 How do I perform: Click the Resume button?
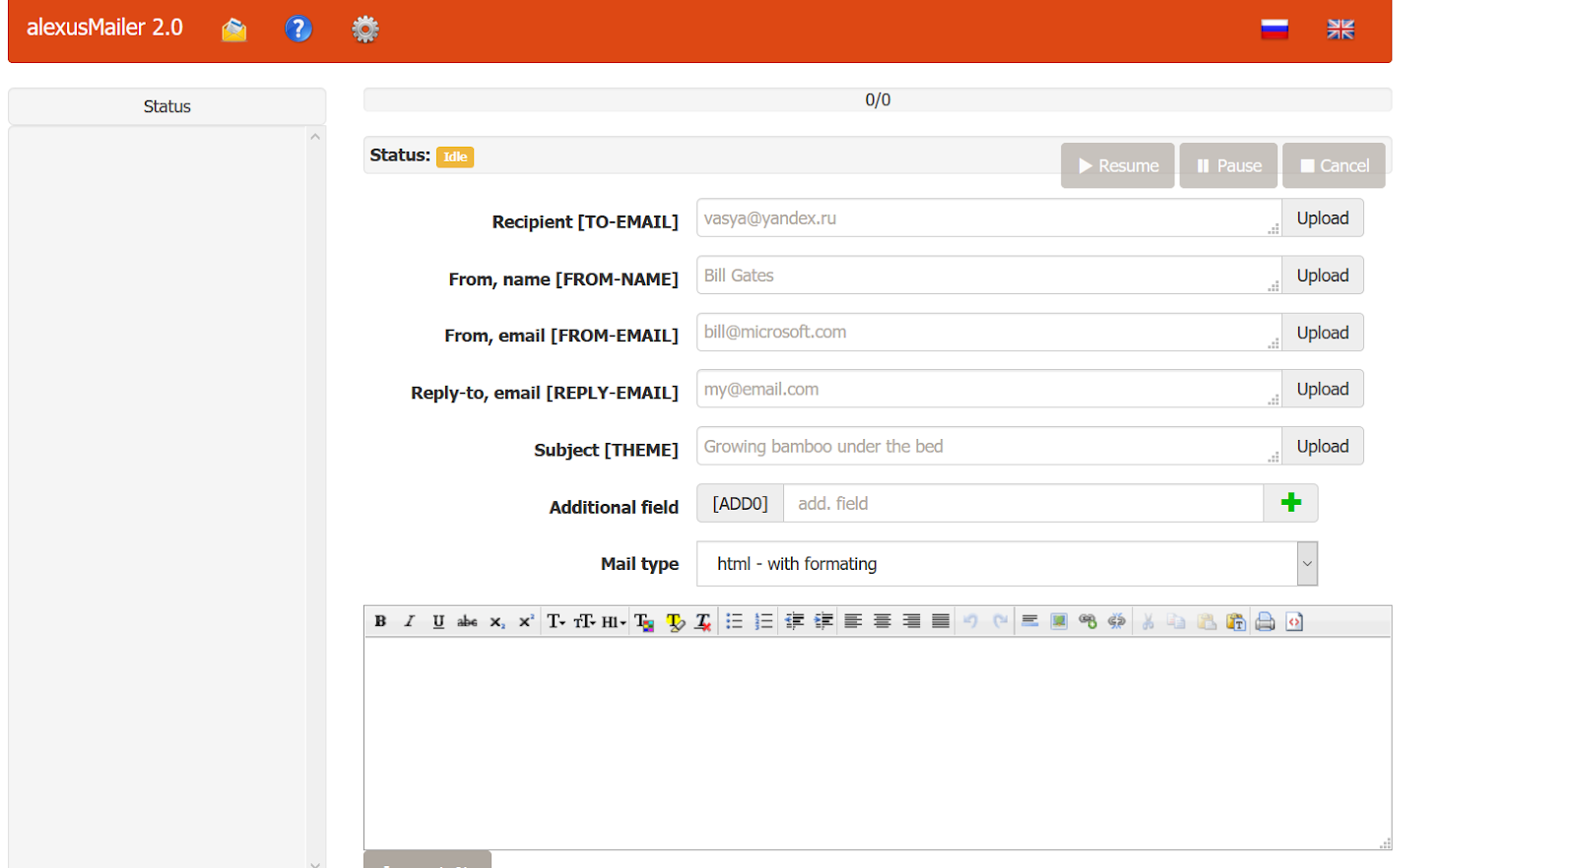tap(1117, 165)
